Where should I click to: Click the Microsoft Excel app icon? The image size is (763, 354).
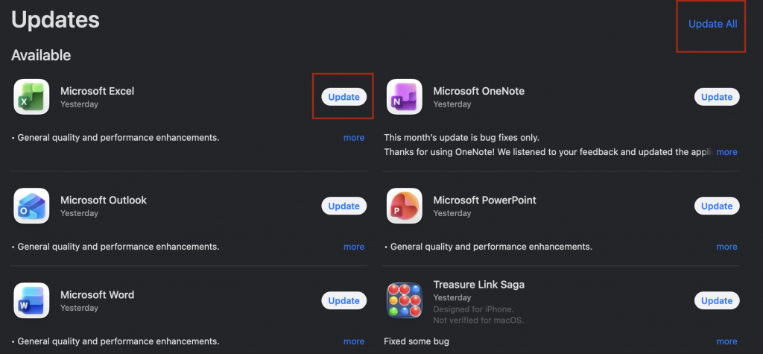[31, 97]
